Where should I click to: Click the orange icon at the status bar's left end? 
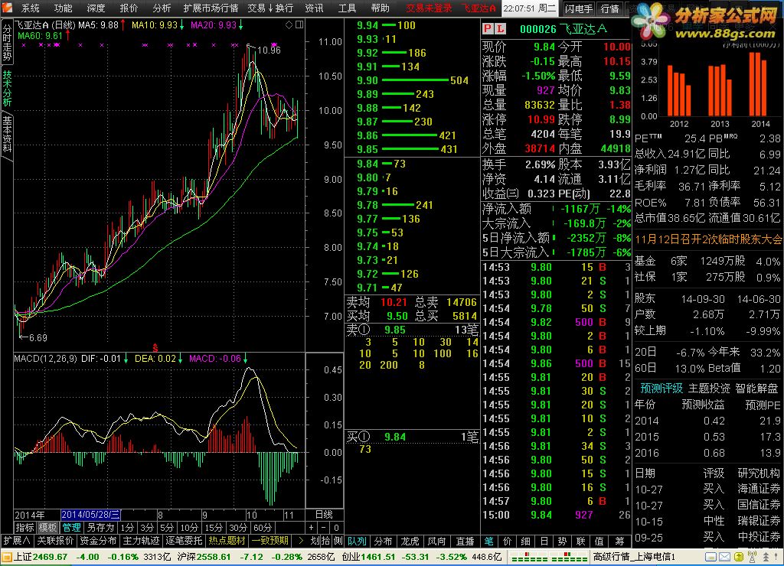click(x=6, y=557)
